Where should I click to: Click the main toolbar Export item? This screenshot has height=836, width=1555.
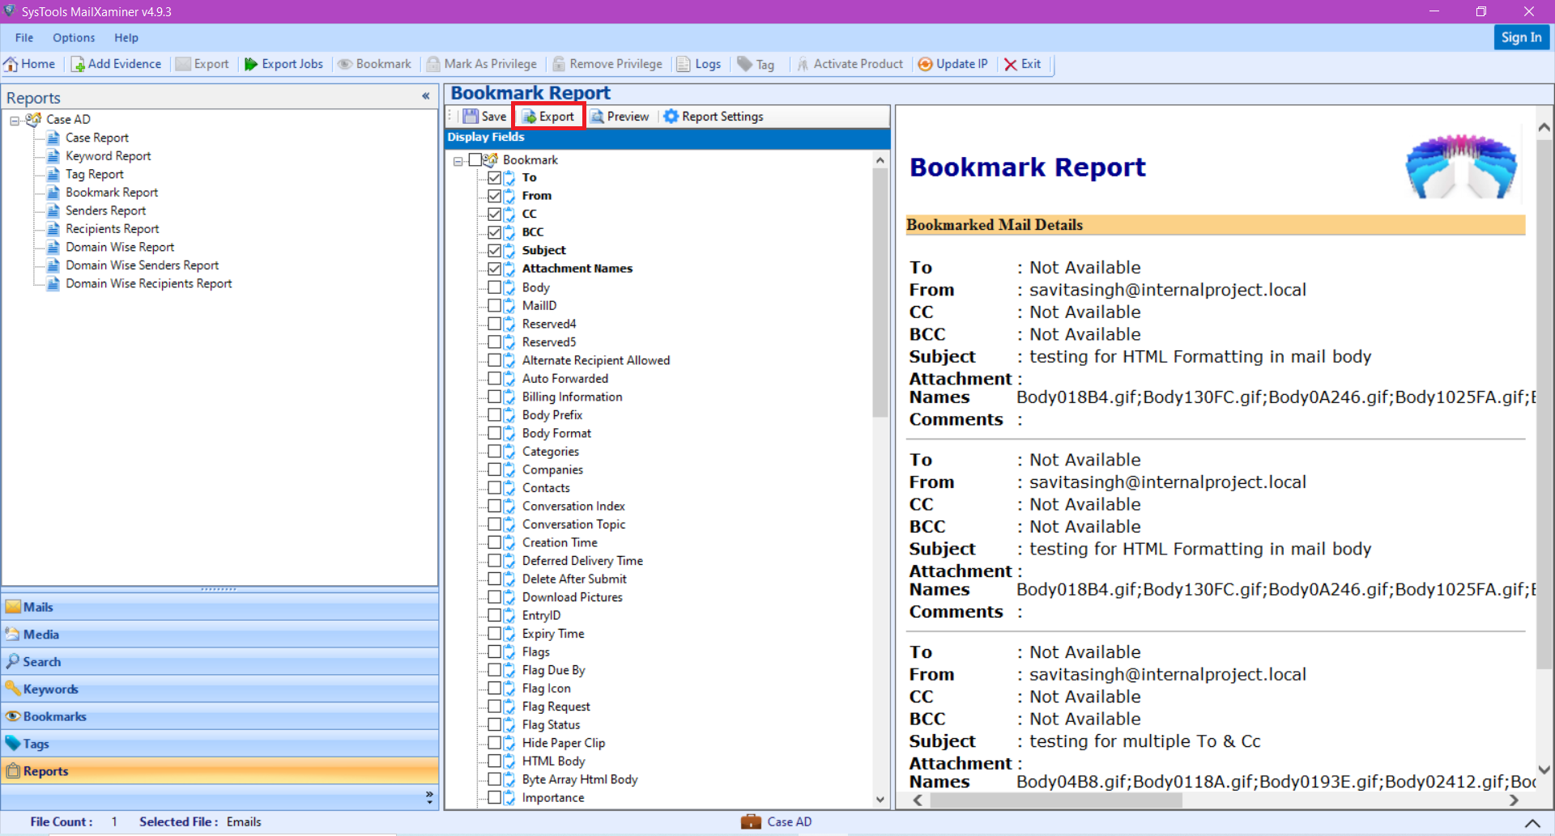pyautogui.click(x=202, y=64)
